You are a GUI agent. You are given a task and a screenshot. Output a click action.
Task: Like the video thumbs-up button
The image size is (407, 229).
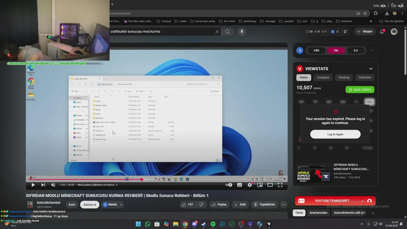pos(188,205)
